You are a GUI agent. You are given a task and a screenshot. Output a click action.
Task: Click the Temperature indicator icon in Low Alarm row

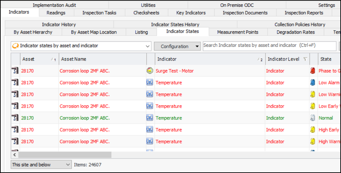click(150, 83)
